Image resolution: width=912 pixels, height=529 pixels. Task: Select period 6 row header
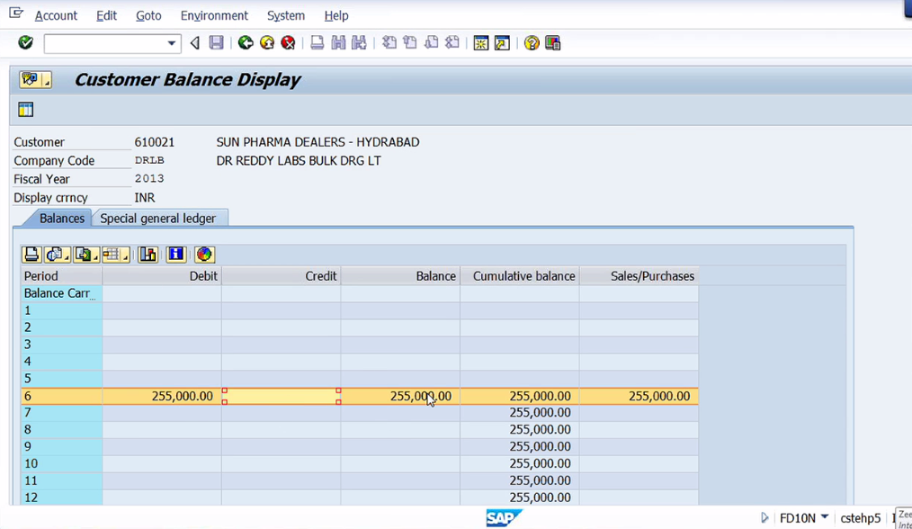61,397
